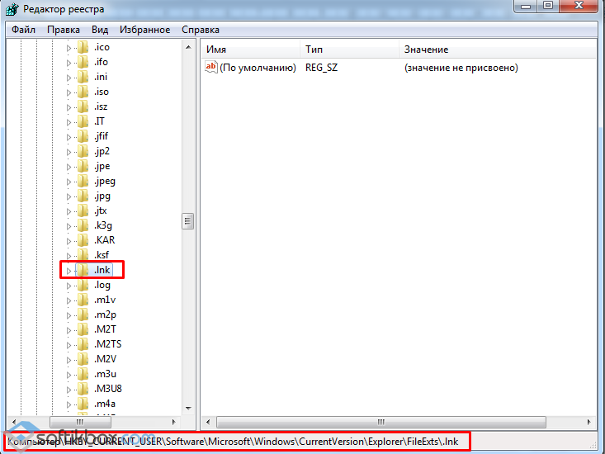This screenshot has height=454, width=605.
Task: Select the .m3u tree label
Action: [105, 374]
